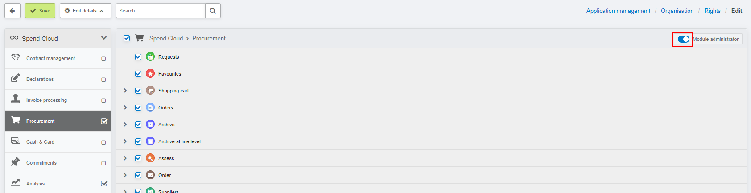Click the purple Archive box icon

(150, 125)
